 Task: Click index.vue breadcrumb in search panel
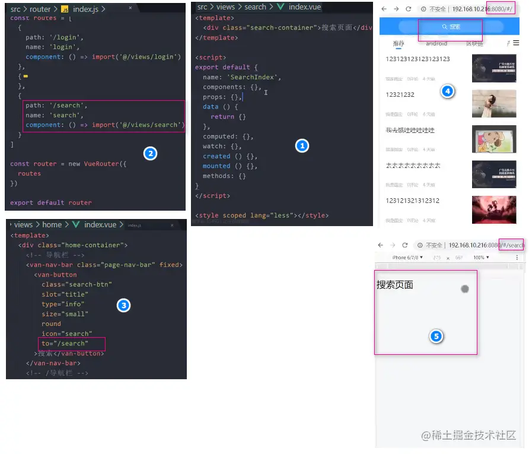point(305,7)
